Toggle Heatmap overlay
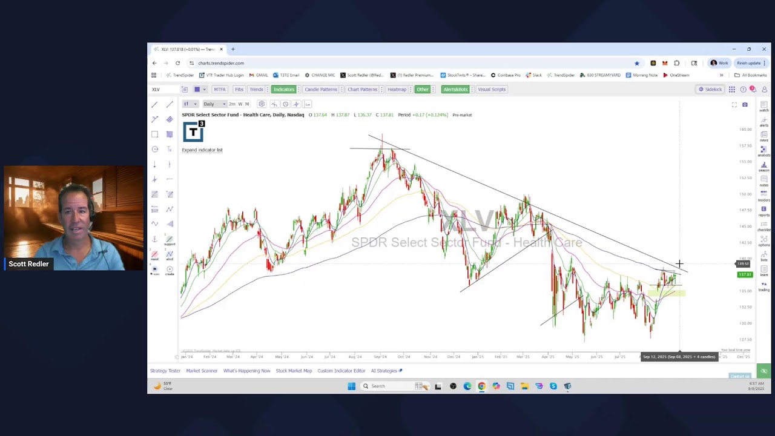 click(397, 90)
